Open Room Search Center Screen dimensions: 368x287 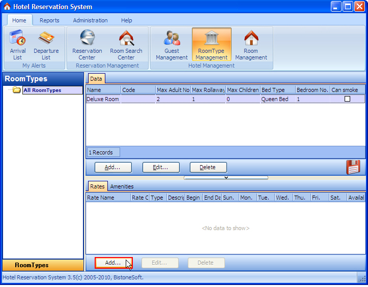coord(126,45)
